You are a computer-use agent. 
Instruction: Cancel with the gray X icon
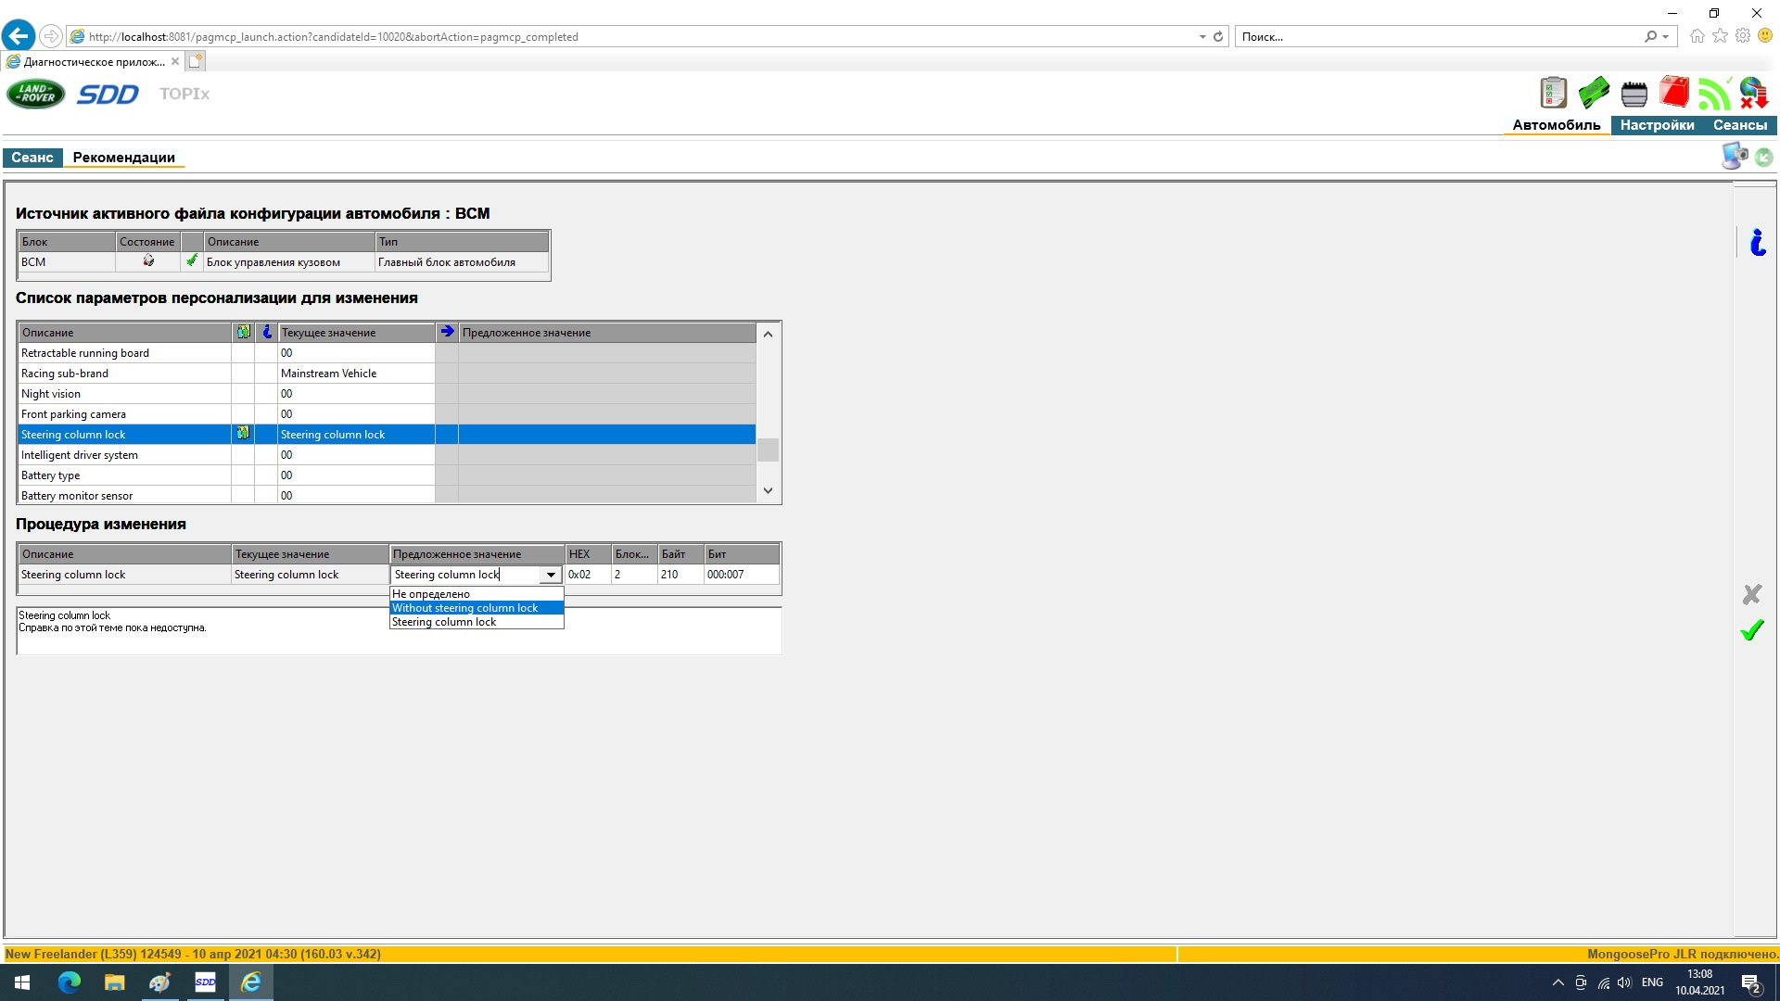(1751, 594)
